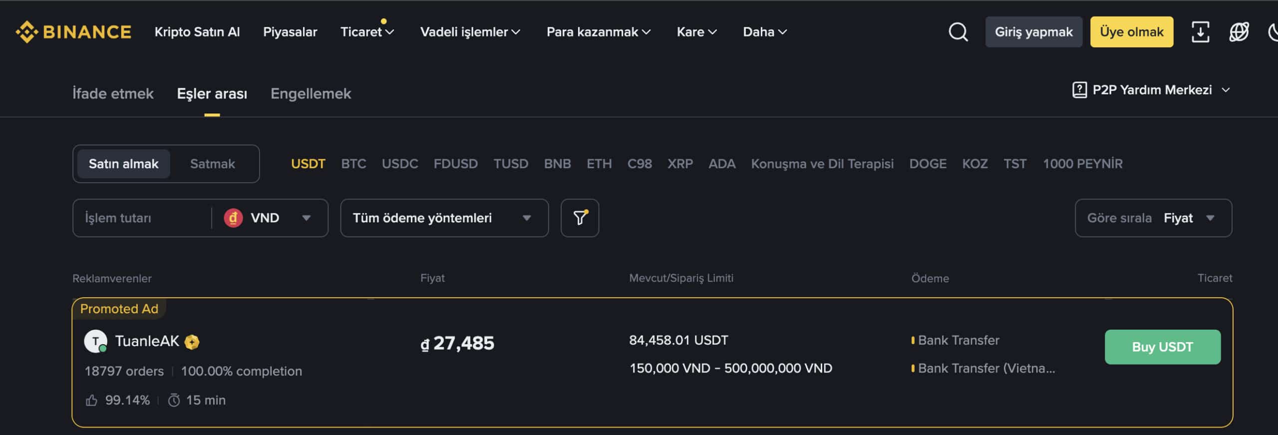
Task: Open search with the magnifier icon
Action: 957,31
